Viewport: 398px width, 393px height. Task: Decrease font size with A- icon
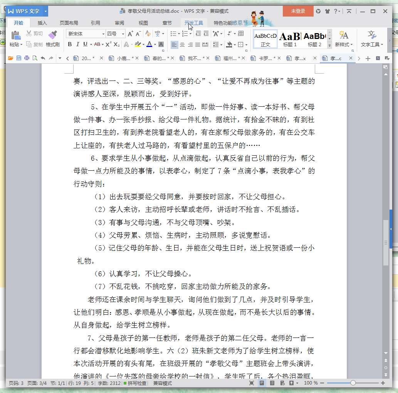pyautogui.click(x=138, y=34)
